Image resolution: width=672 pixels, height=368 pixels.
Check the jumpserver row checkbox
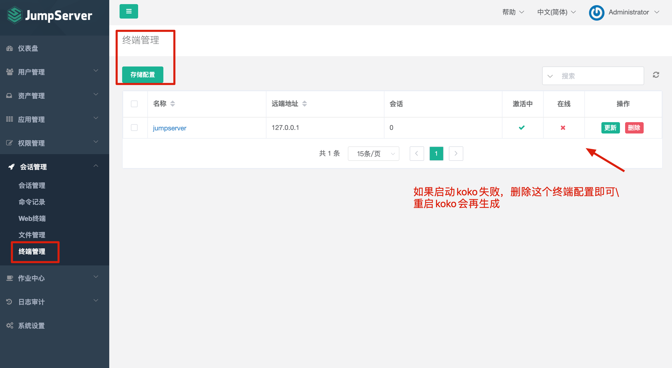(134, 128)
